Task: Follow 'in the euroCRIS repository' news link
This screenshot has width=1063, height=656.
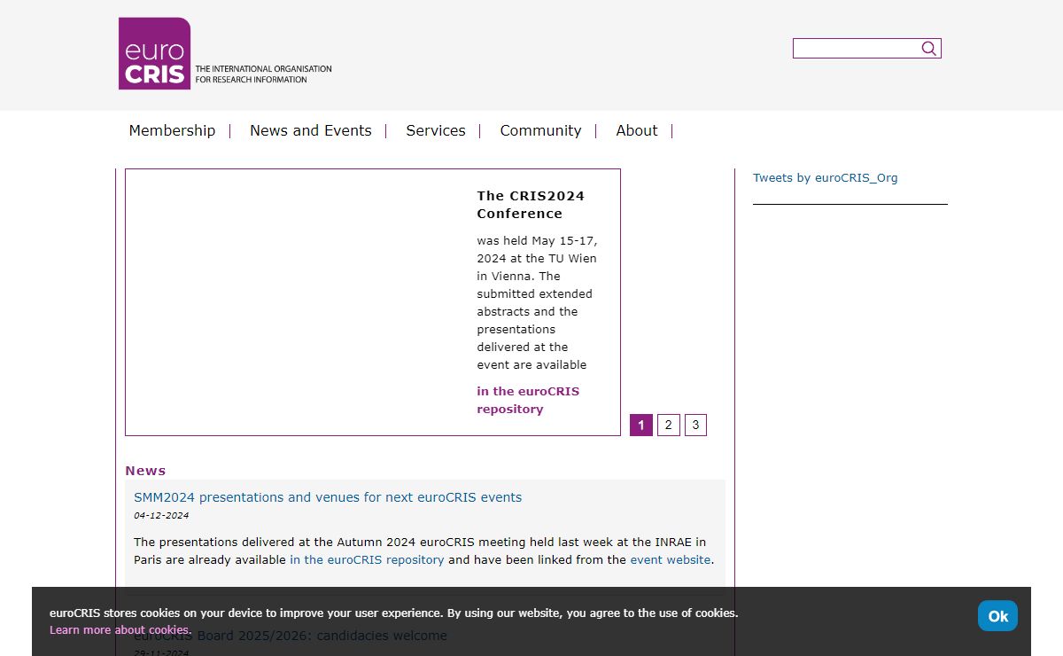Action: click(x=367, y=559)
